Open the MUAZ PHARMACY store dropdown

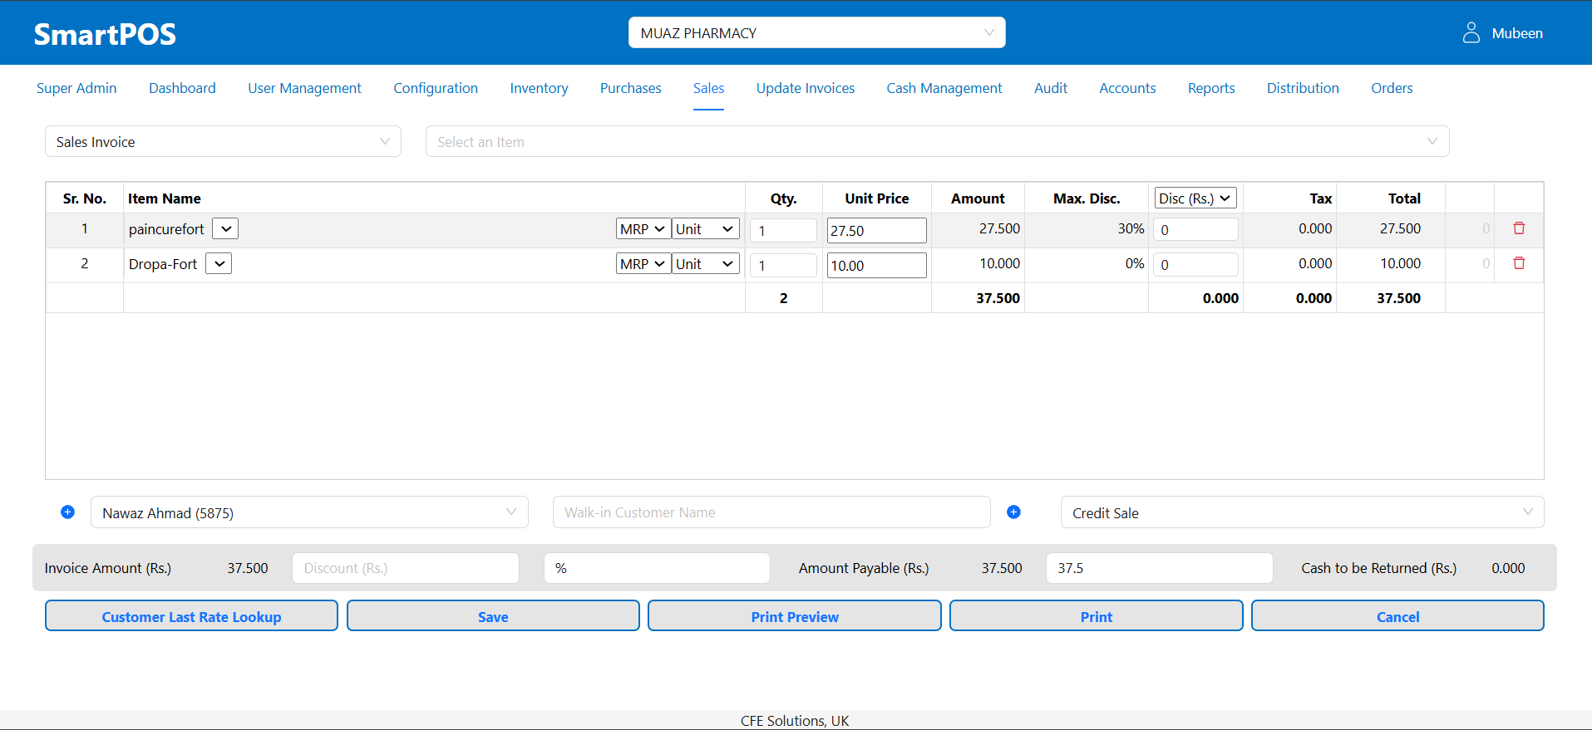point(816,32)
